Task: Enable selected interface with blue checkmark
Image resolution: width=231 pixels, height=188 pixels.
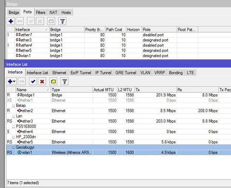Action: pyautogui.click(x=33, y=82)
